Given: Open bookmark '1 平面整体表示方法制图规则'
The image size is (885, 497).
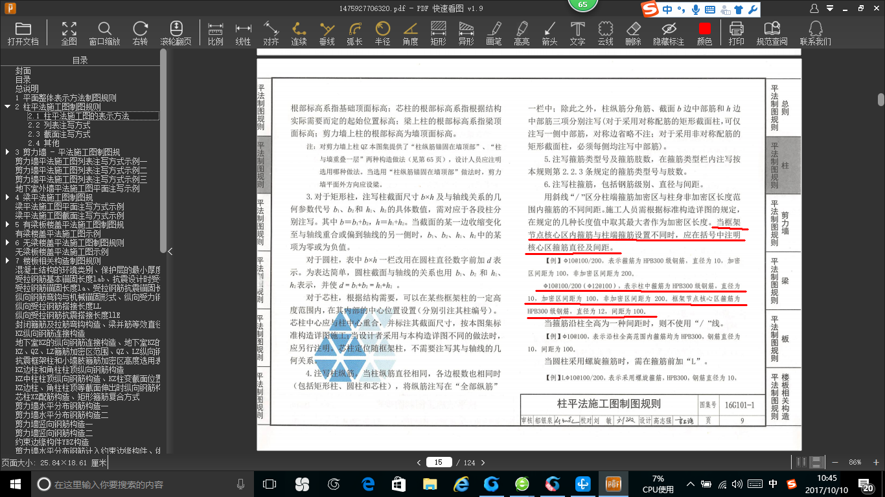Looking at the screenshot, I should (65, 98).
